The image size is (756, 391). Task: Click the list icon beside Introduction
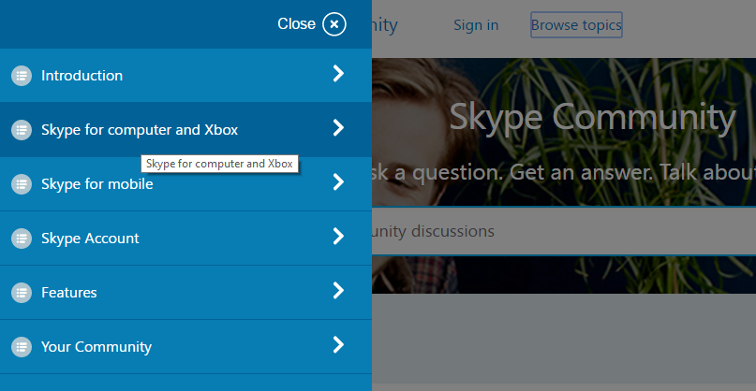point(22,76)
